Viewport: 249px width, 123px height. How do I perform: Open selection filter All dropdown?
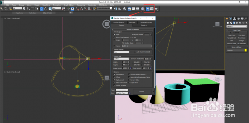(x=17, y=8)
